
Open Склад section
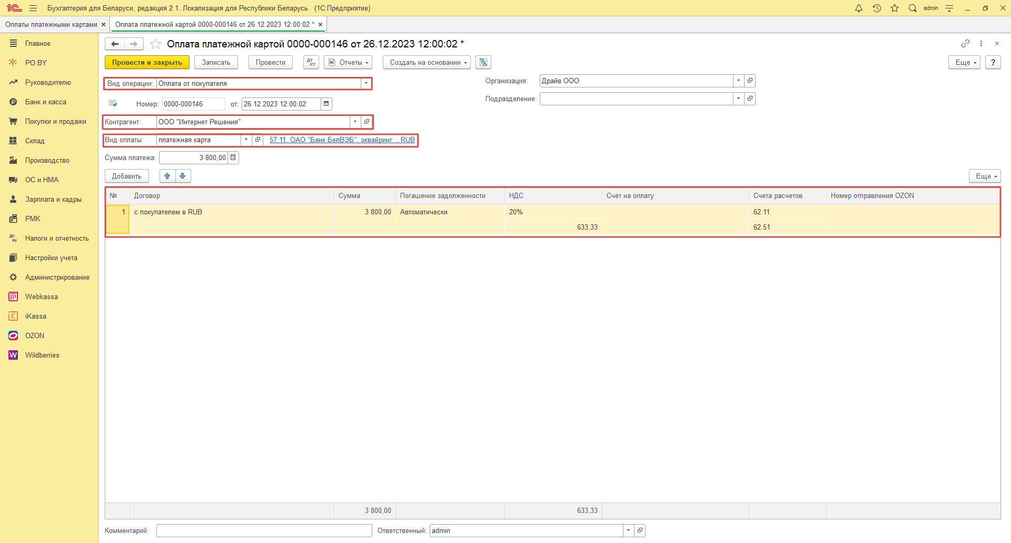[x=35, y=141]
